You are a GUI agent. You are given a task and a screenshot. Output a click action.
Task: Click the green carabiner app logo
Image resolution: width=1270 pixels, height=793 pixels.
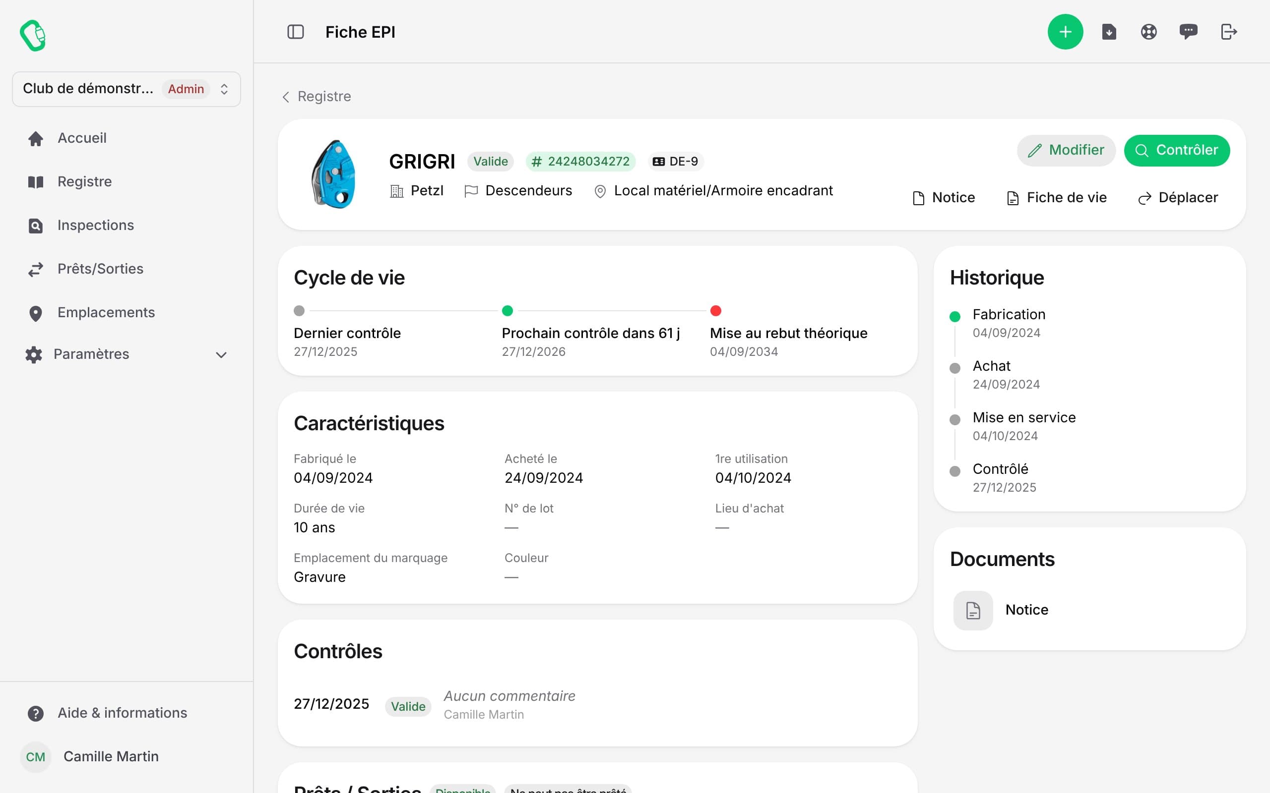33,35
